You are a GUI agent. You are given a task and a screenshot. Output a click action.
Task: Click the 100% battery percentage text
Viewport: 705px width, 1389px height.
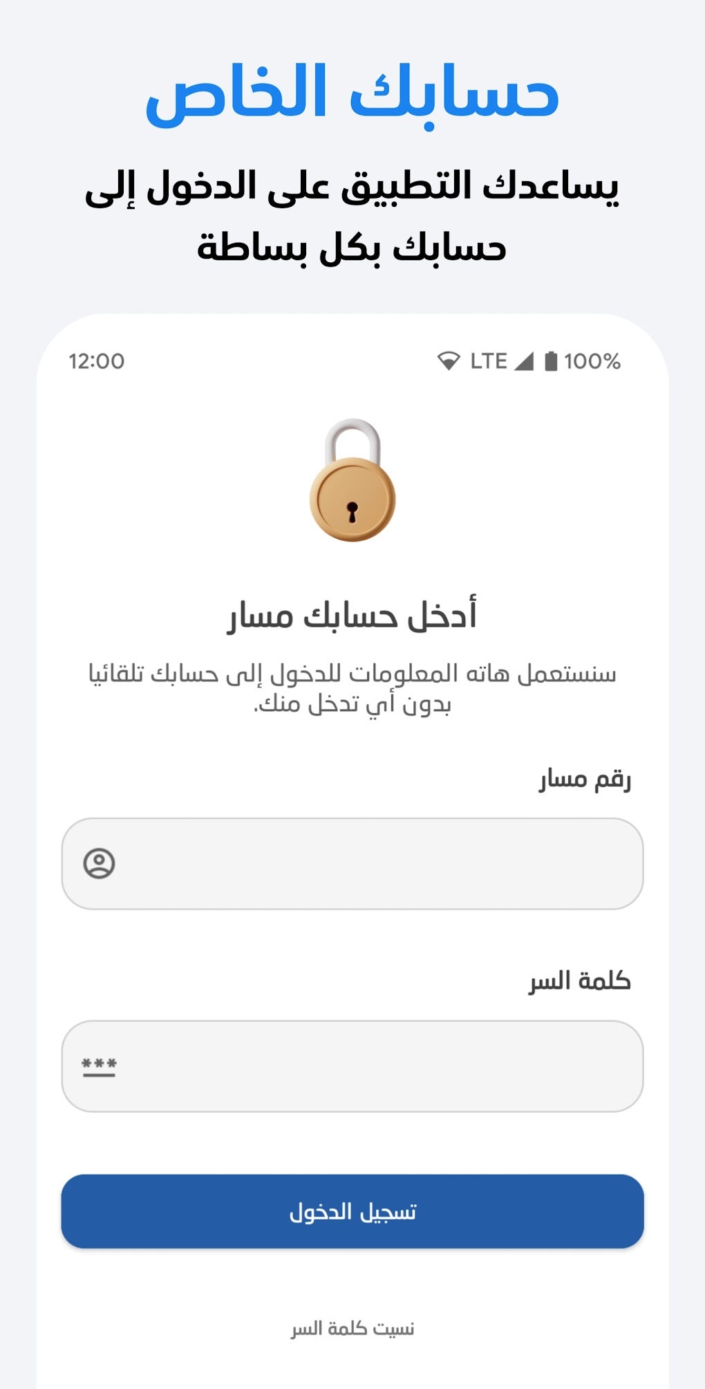[592, 361]
